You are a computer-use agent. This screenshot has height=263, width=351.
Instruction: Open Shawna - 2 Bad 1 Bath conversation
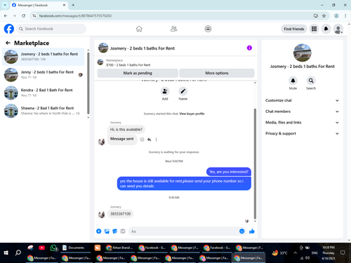click(x=44, y=111)
